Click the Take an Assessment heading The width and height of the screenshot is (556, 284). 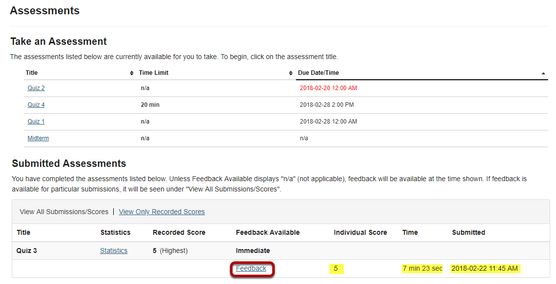click(x=59, y=41)
